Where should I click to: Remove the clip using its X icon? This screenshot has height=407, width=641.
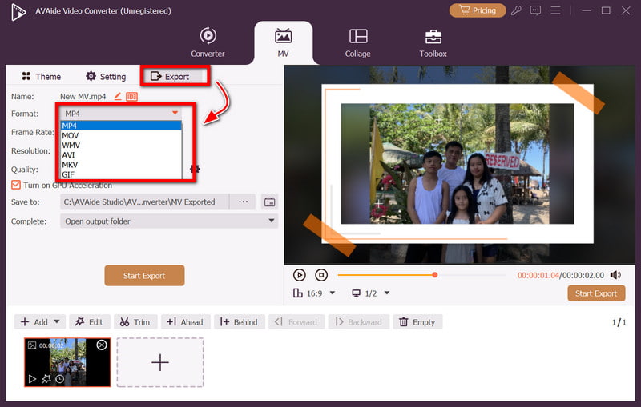(102, 345)
